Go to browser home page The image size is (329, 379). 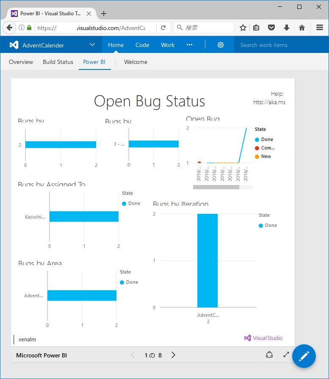(x=301, y=28)
